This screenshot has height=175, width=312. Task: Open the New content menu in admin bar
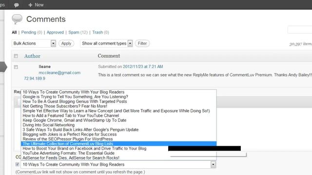(36, 5)
